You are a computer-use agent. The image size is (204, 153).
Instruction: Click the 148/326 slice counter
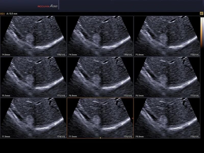61,55
